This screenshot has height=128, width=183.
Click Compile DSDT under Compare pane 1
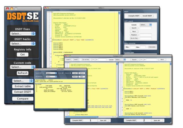coord(77,120)
